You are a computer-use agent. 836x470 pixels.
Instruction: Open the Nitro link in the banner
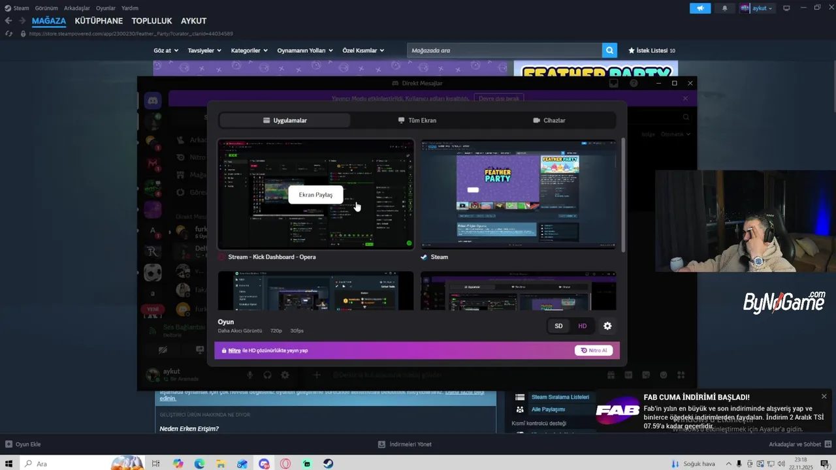click(x=234, y=351)
